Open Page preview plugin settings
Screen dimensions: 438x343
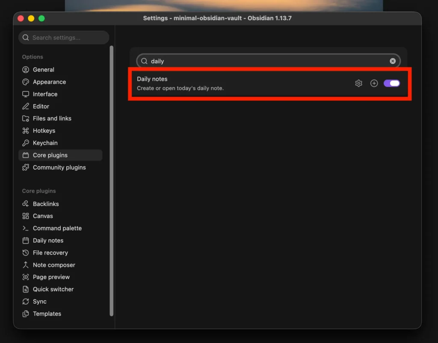pos(60,277)
